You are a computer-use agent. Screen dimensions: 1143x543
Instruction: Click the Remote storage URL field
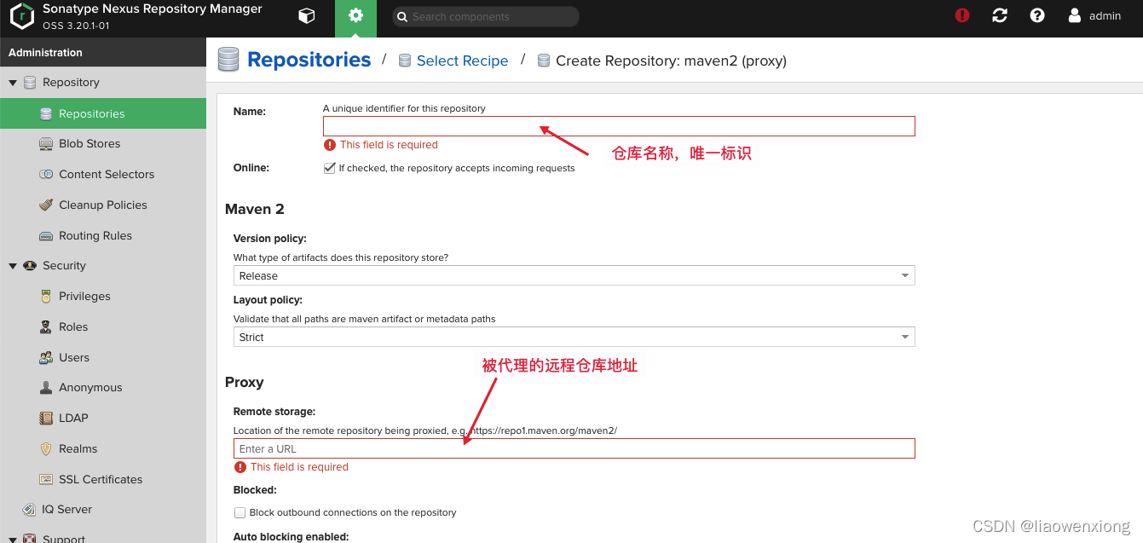pos(574,448)
